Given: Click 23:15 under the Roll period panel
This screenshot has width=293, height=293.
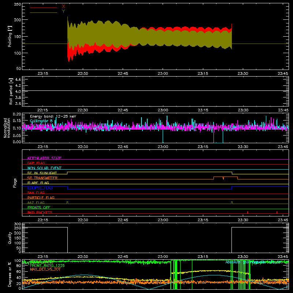Looking at the screenshot, I should (x=203, y=110).
